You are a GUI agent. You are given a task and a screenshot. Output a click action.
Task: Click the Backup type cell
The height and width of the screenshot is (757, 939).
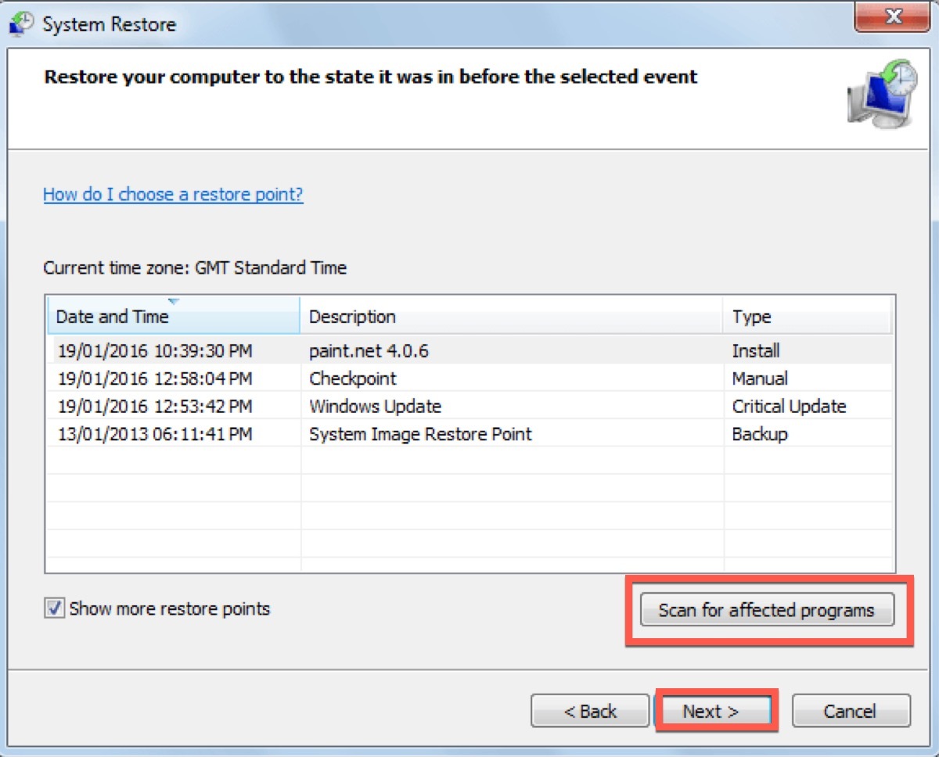(759, 434)
